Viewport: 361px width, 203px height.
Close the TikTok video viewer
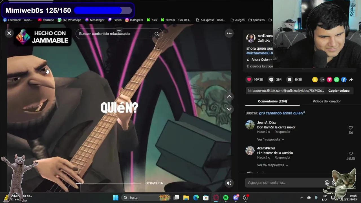[9, 33]
